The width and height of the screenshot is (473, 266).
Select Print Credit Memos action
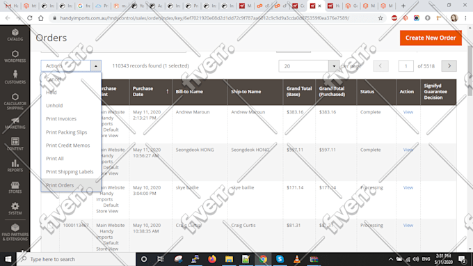tap(71, 146)
